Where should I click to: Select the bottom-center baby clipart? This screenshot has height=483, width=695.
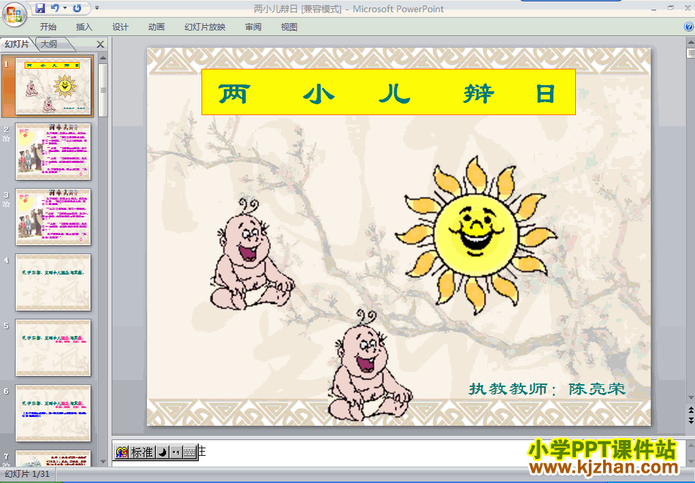pyautogui.click(x=370, y=365)
